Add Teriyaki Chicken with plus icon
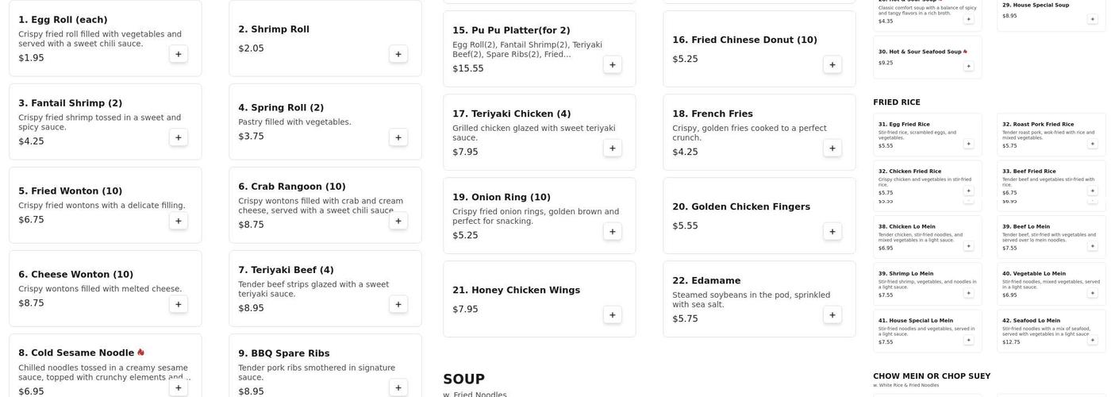Screen dimensions: 1111x397 point(613,148)
